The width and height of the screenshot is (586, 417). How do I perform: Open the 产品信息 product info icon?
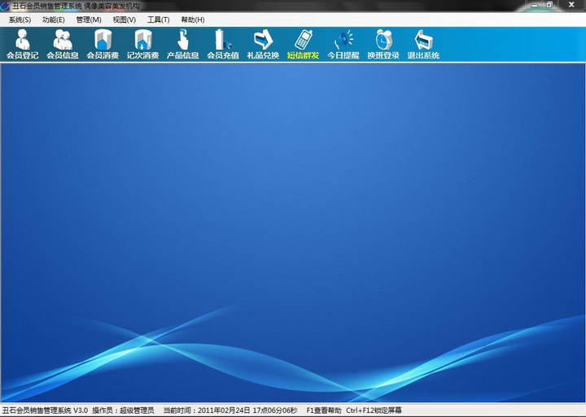[x=183, y=44]
